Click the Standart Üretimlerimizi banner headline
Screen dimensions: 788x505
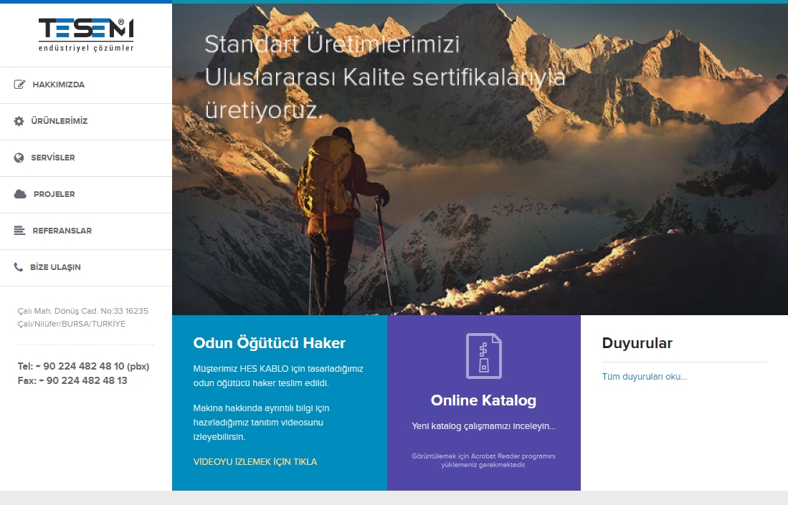coord(385,77)
